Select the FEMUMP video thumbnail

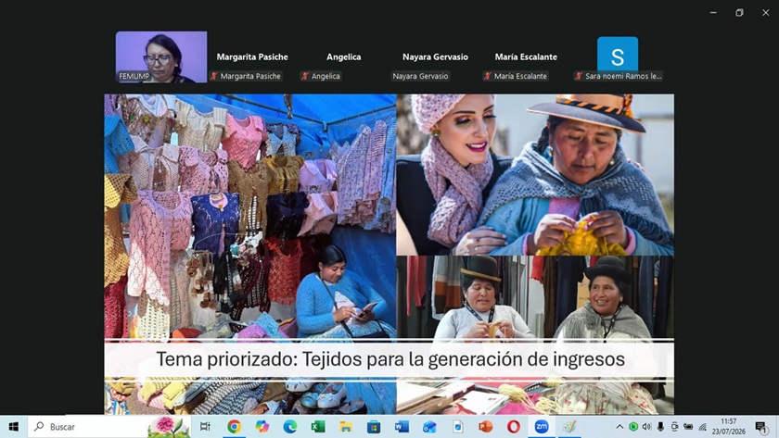pos(161,57)
